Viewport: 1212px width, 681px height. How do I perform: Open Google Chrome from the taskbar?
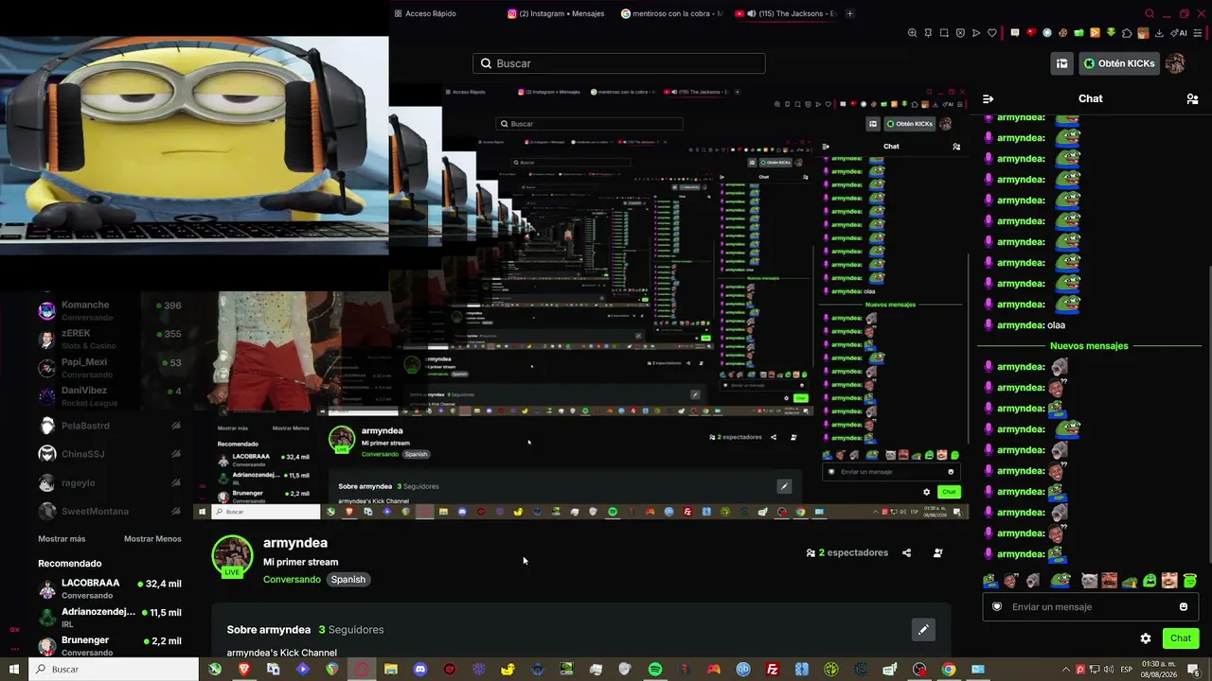coord(949,670)
